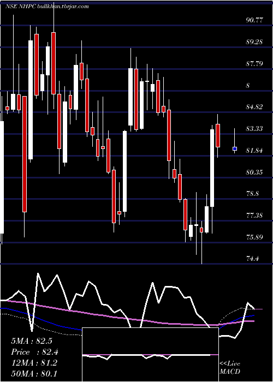Click the 81.84 price axis label
Viewport: 273px width, 382px height.
(254, 151)
